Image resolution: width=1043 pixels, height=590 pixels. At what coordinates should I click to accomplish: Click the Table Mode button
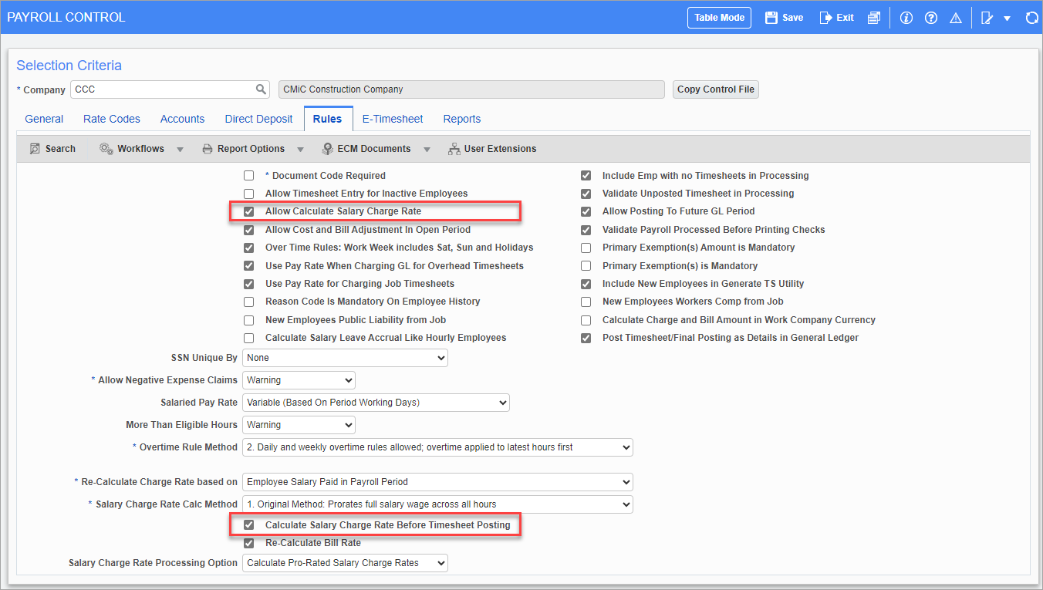click(x=719, y=18)
